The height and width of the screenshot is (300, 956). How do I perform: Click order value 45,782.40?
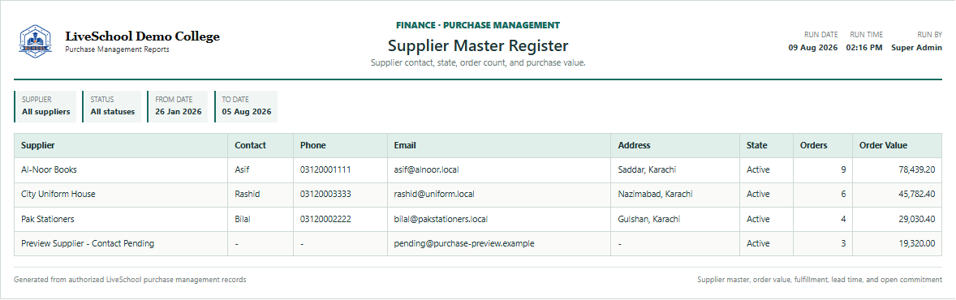tap(916, 195)
